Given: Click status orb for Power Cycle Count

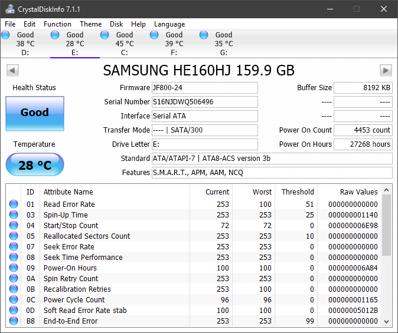Looking at the screenshot, I should (14, 300).
